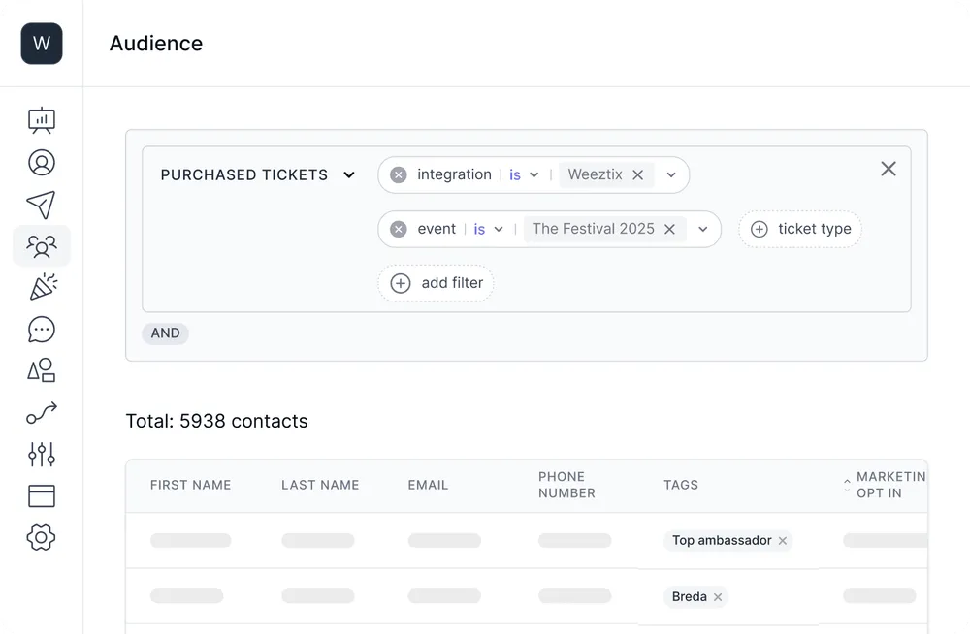Click the Email column header
The image size is (970, 634).
pos(428,485)
